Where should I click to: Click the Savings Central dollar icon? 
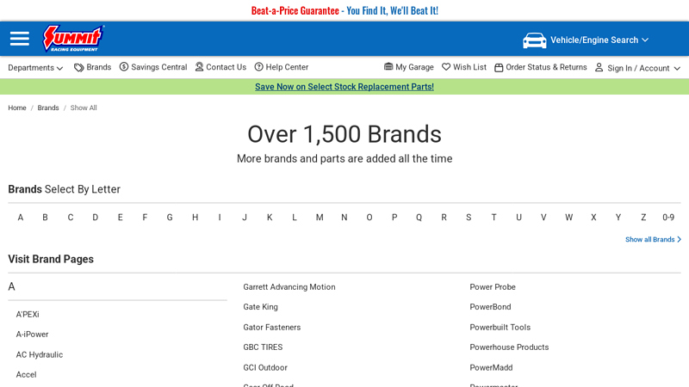124,67
